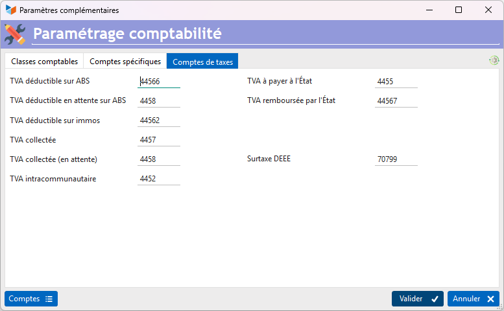This screenshot has height=311, width=504.
Task: Click the application logo in title bar
Action: [11, 10]
